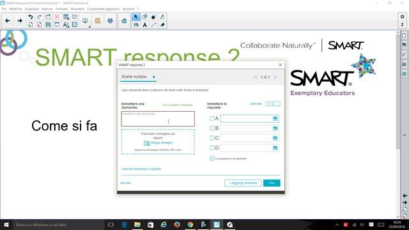This screenshot has width=409, height=230.
Task: Go to next page with forward arrow
Action: 20,20
